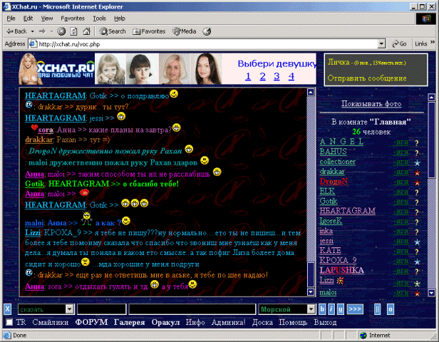Choose girl number 4 link
The width and height of the screenshot is (439, 342).
click(291, 76)
